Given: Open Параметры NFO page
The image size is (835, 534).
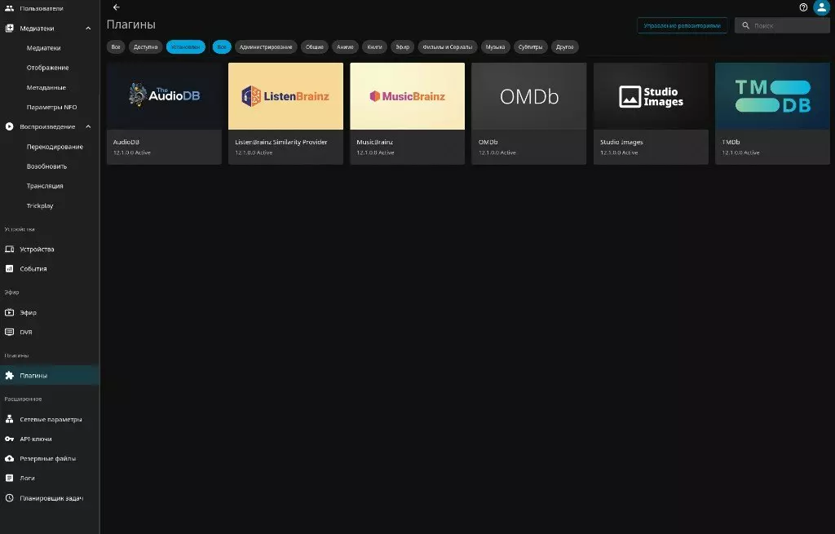Looking at the screenshot, I should coord(51,107).
